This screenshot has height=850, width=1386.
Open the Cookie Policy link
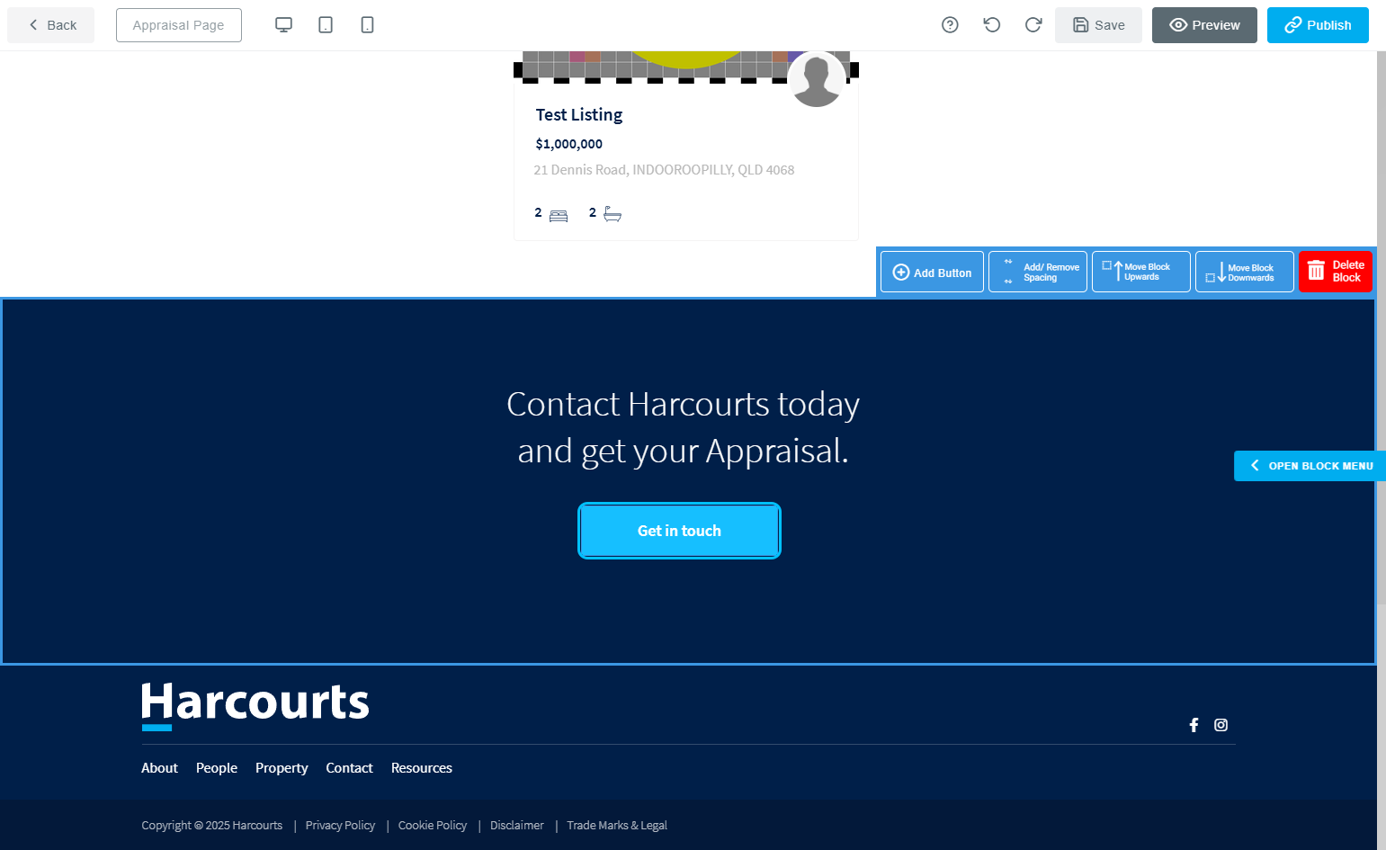click(x=433, y=826)
